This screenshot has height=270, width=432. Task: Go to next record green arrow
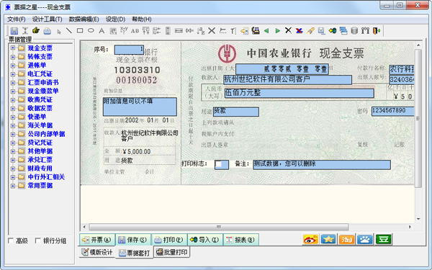(278, 30)
